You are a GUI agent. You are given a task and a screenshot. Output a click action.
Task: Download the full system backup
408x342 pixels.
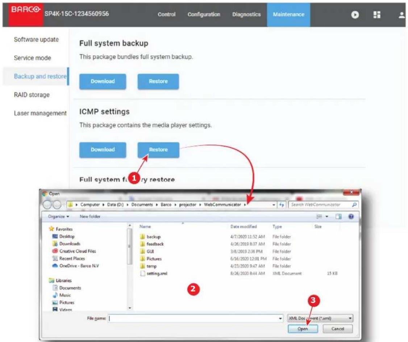point(103,81)
